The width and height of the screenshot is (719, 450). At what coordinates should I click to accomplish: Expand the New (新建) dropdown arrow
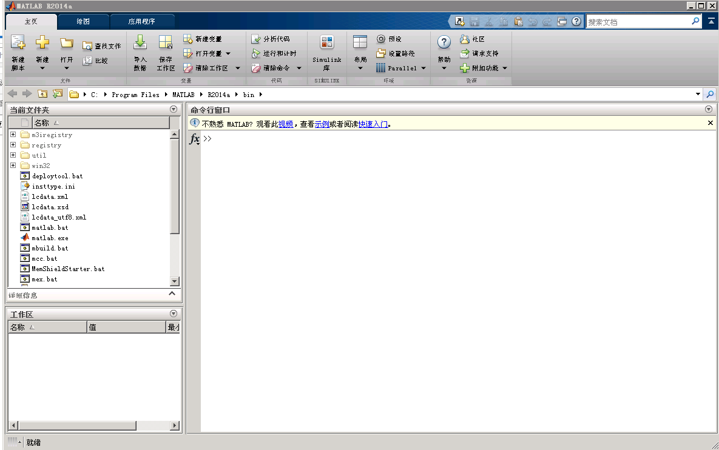coord(42,69)
